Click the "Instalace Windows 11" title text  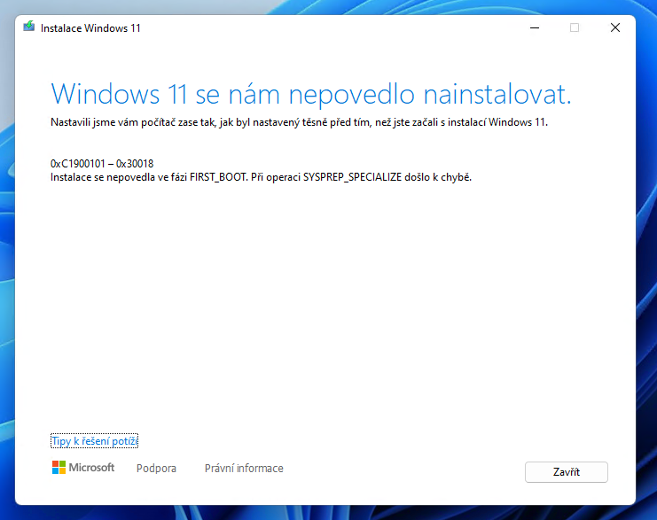pyautogui.click(x=90, y=28)
